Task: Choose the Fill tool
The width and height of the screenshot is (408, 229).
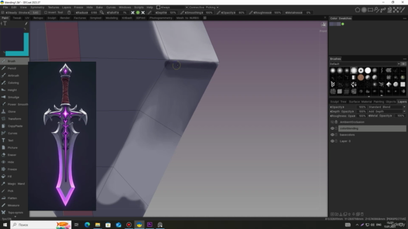Action: click(14, 176)
